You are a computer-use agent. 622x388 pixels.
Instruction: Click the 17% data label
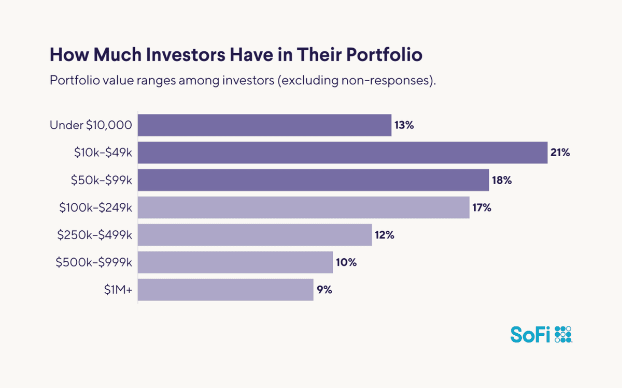pos(482,207)
